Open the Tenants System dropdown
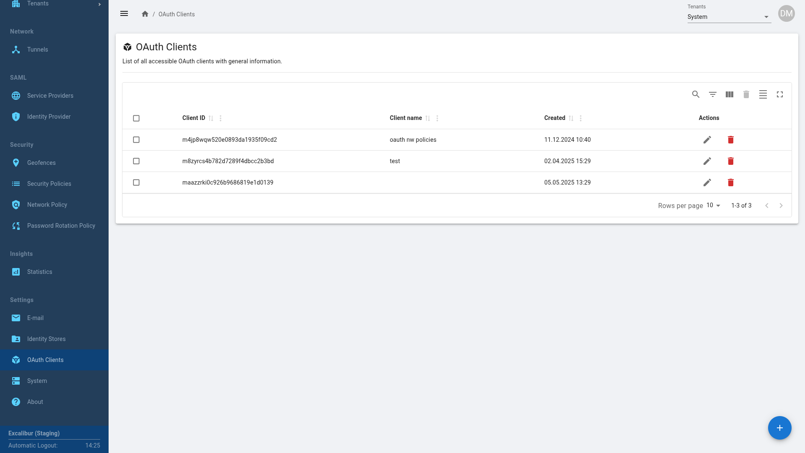 click(x=729, y=17)
